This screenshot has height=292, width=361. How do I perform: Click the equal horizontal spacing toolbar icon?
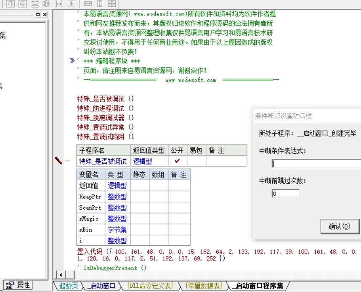click(x=59, y=3)
